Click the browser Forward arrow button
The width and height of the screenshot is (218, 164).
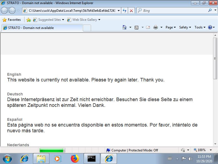(x=12, y=10)
